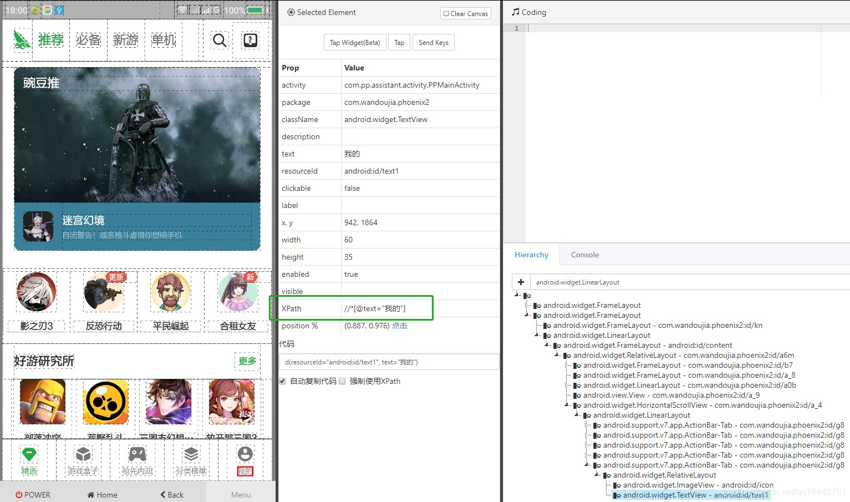This screenshot has width=850, height=502.
Task: Open 我的 profile icon in bottom navigation
Action: pyautogui.click(x=245, y=455)
